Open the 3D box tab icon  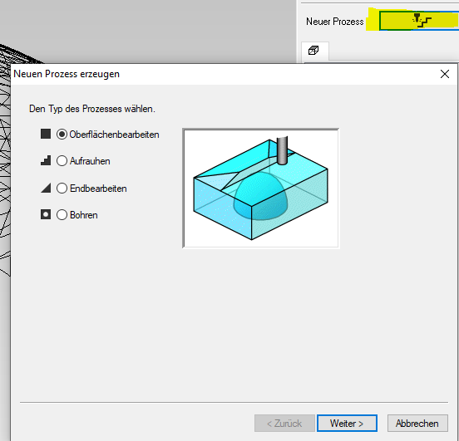pyautogui.click(x=313, y=51)
